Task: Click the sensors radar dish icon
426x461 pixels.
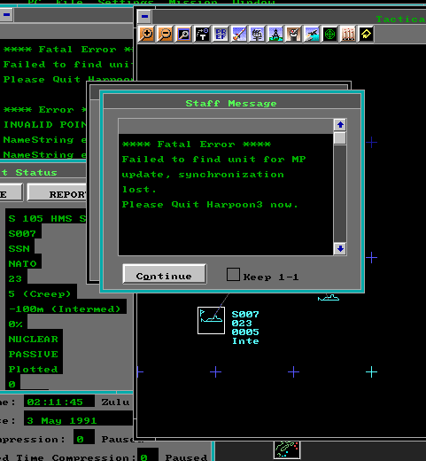Action: (257, 34)
